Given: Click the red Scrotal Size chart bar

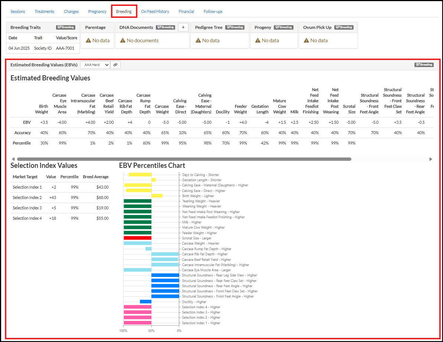Looking at the screenshot, I should point(137,238).
